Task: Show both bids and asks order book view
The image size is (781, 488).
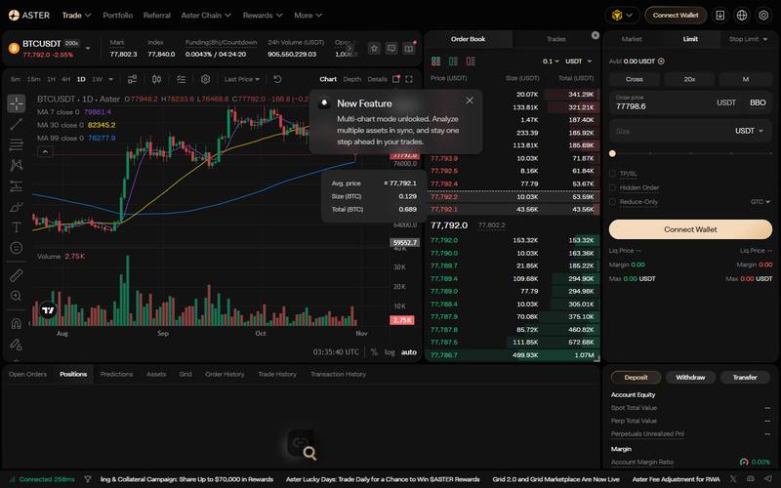Action: tap(435, 61)
